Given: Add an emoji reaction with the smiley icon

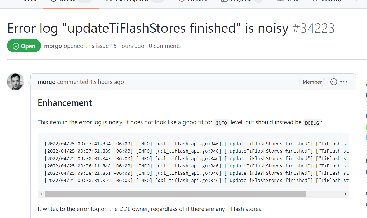Looking at the screenshot, I should (334, 82).
